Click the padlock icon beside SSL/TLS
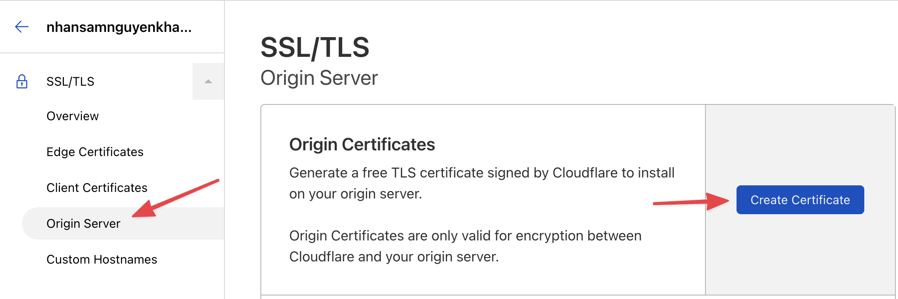Image resolution: width=898 pixels, height=299 pixels. click(22, 81)
